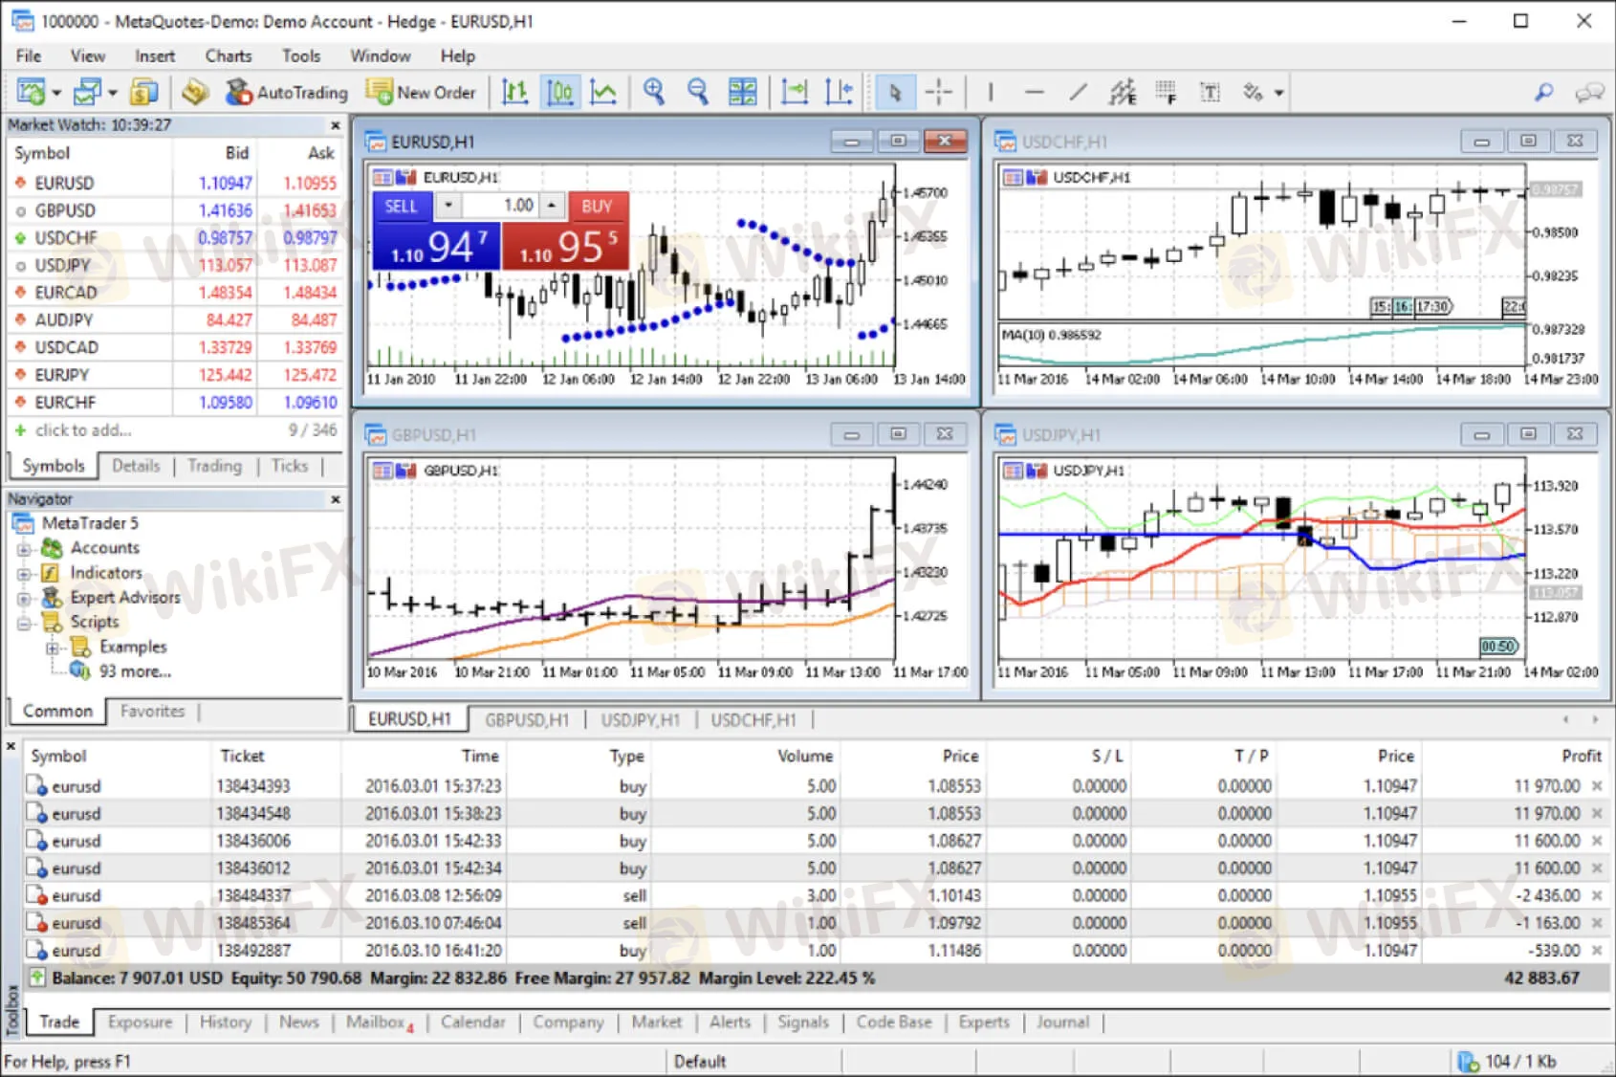Insert a text label on the chart
The image size is (1616, 1077).
(x=1210, y=92)
